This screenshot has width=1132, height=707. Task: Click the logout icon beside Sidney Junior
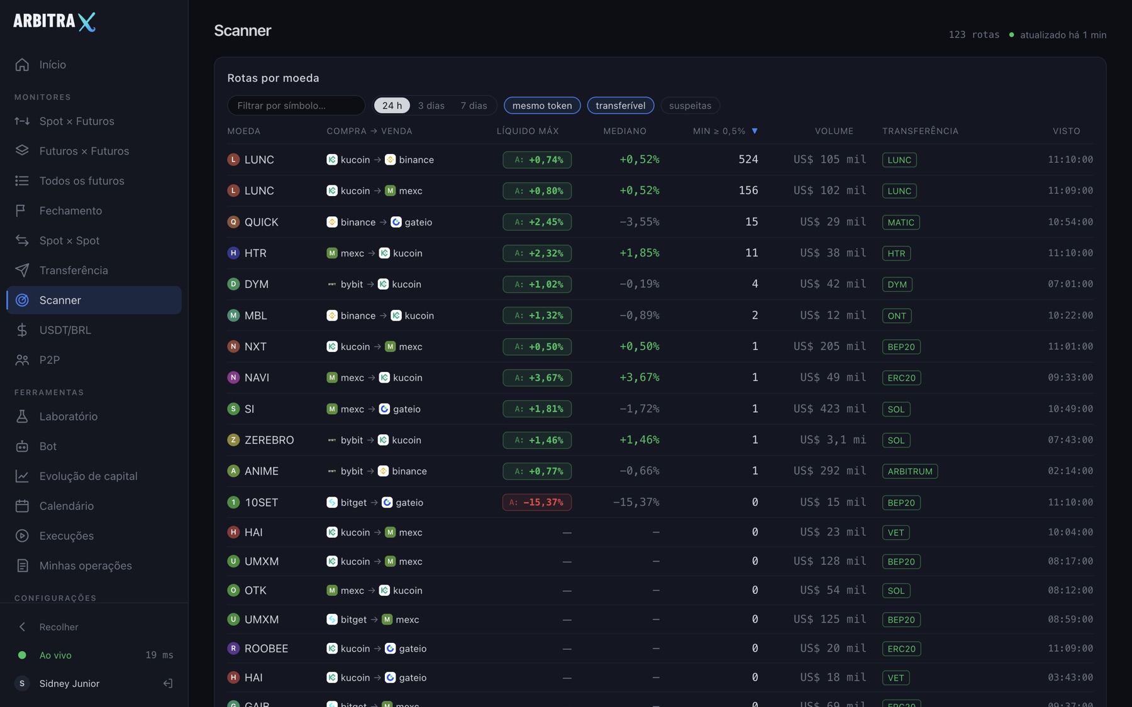point(168,684)
